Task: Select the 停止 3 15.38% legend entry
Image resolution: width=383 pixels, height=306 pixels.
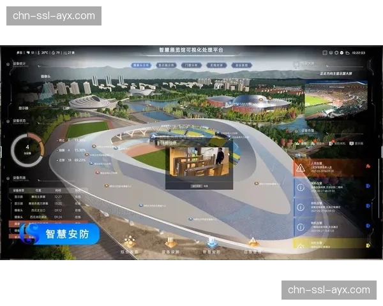Action: coord(71,140)
